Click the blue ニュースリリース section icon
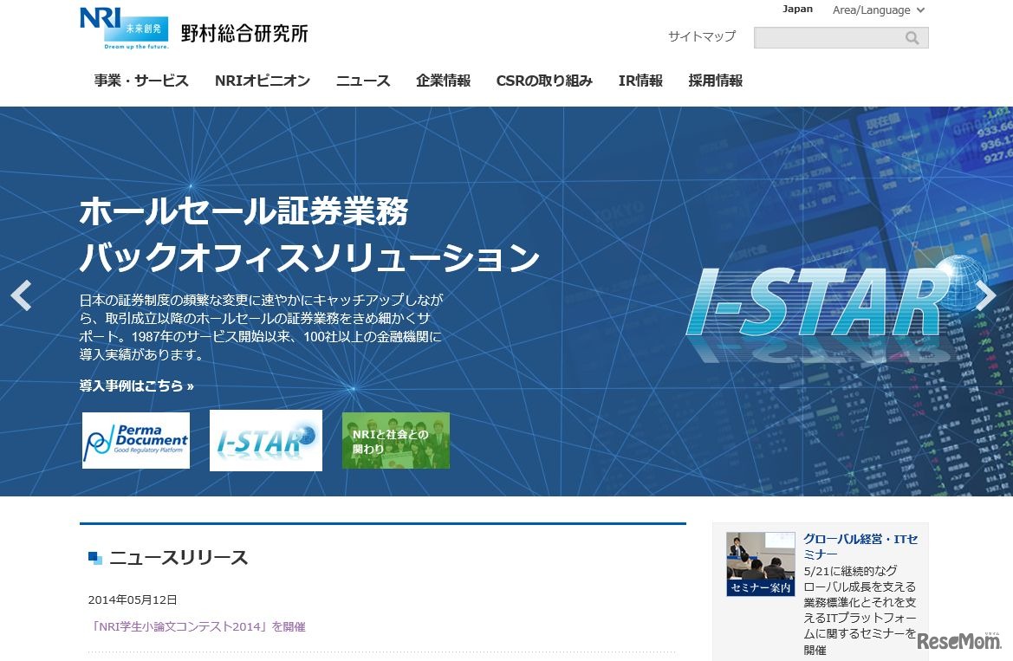This screenshot has width=1013, height=661. 94,559
